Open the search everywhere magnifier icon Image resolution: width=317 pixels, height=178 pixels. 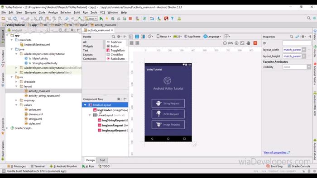point(308,18)
